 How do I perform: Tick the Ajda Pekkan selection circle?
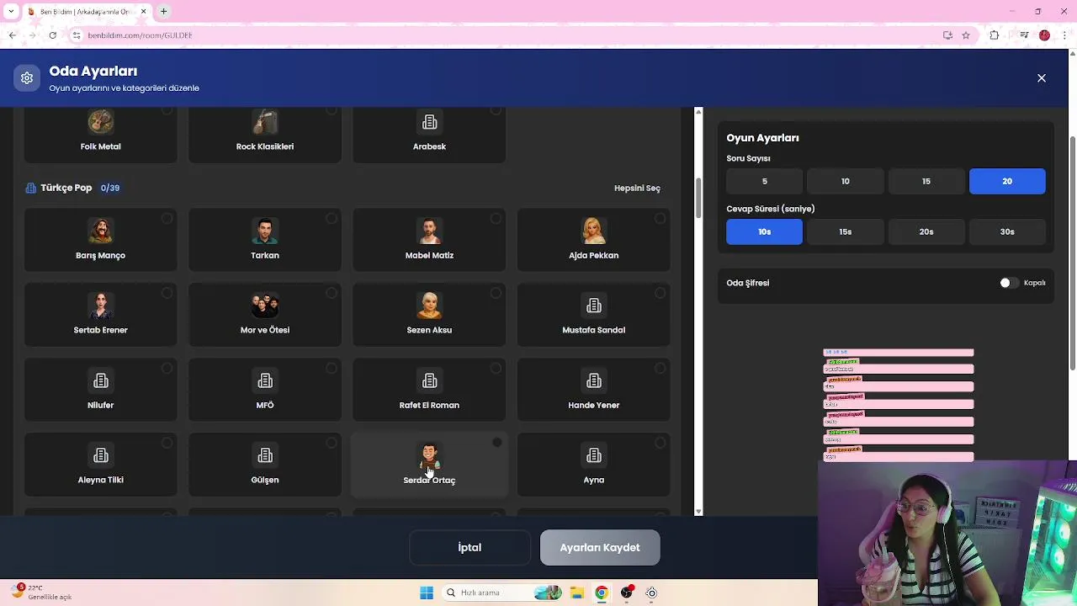tap(661, 219)
